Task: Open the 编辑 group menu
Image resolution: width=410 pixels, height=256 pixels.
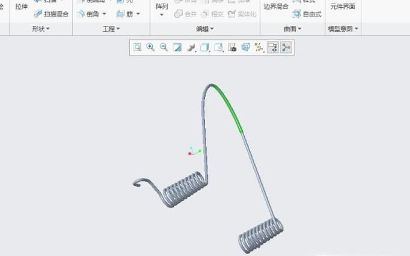Action: click(x=205, y=29)
